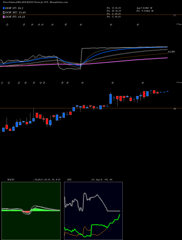Click the 'MACD:' panel heading
Viewport: 182px width, 240px height.
[x=11, y=180]
